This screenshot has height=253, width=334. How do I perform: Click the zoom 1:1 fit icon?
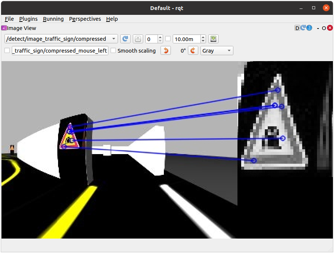click(137, 39)
